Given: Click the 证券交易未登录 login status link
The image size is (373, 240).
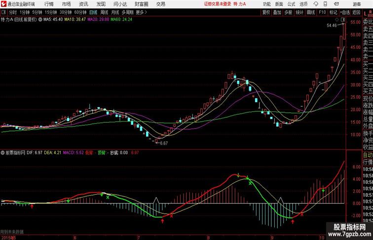Looking at the screenshot, I should coord(218,4).
